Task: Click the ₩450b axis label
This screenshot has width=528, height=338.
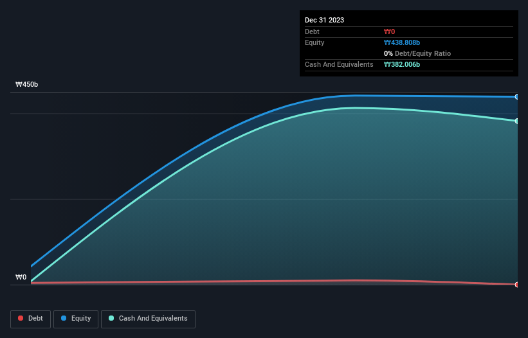Action: [27, 84]
